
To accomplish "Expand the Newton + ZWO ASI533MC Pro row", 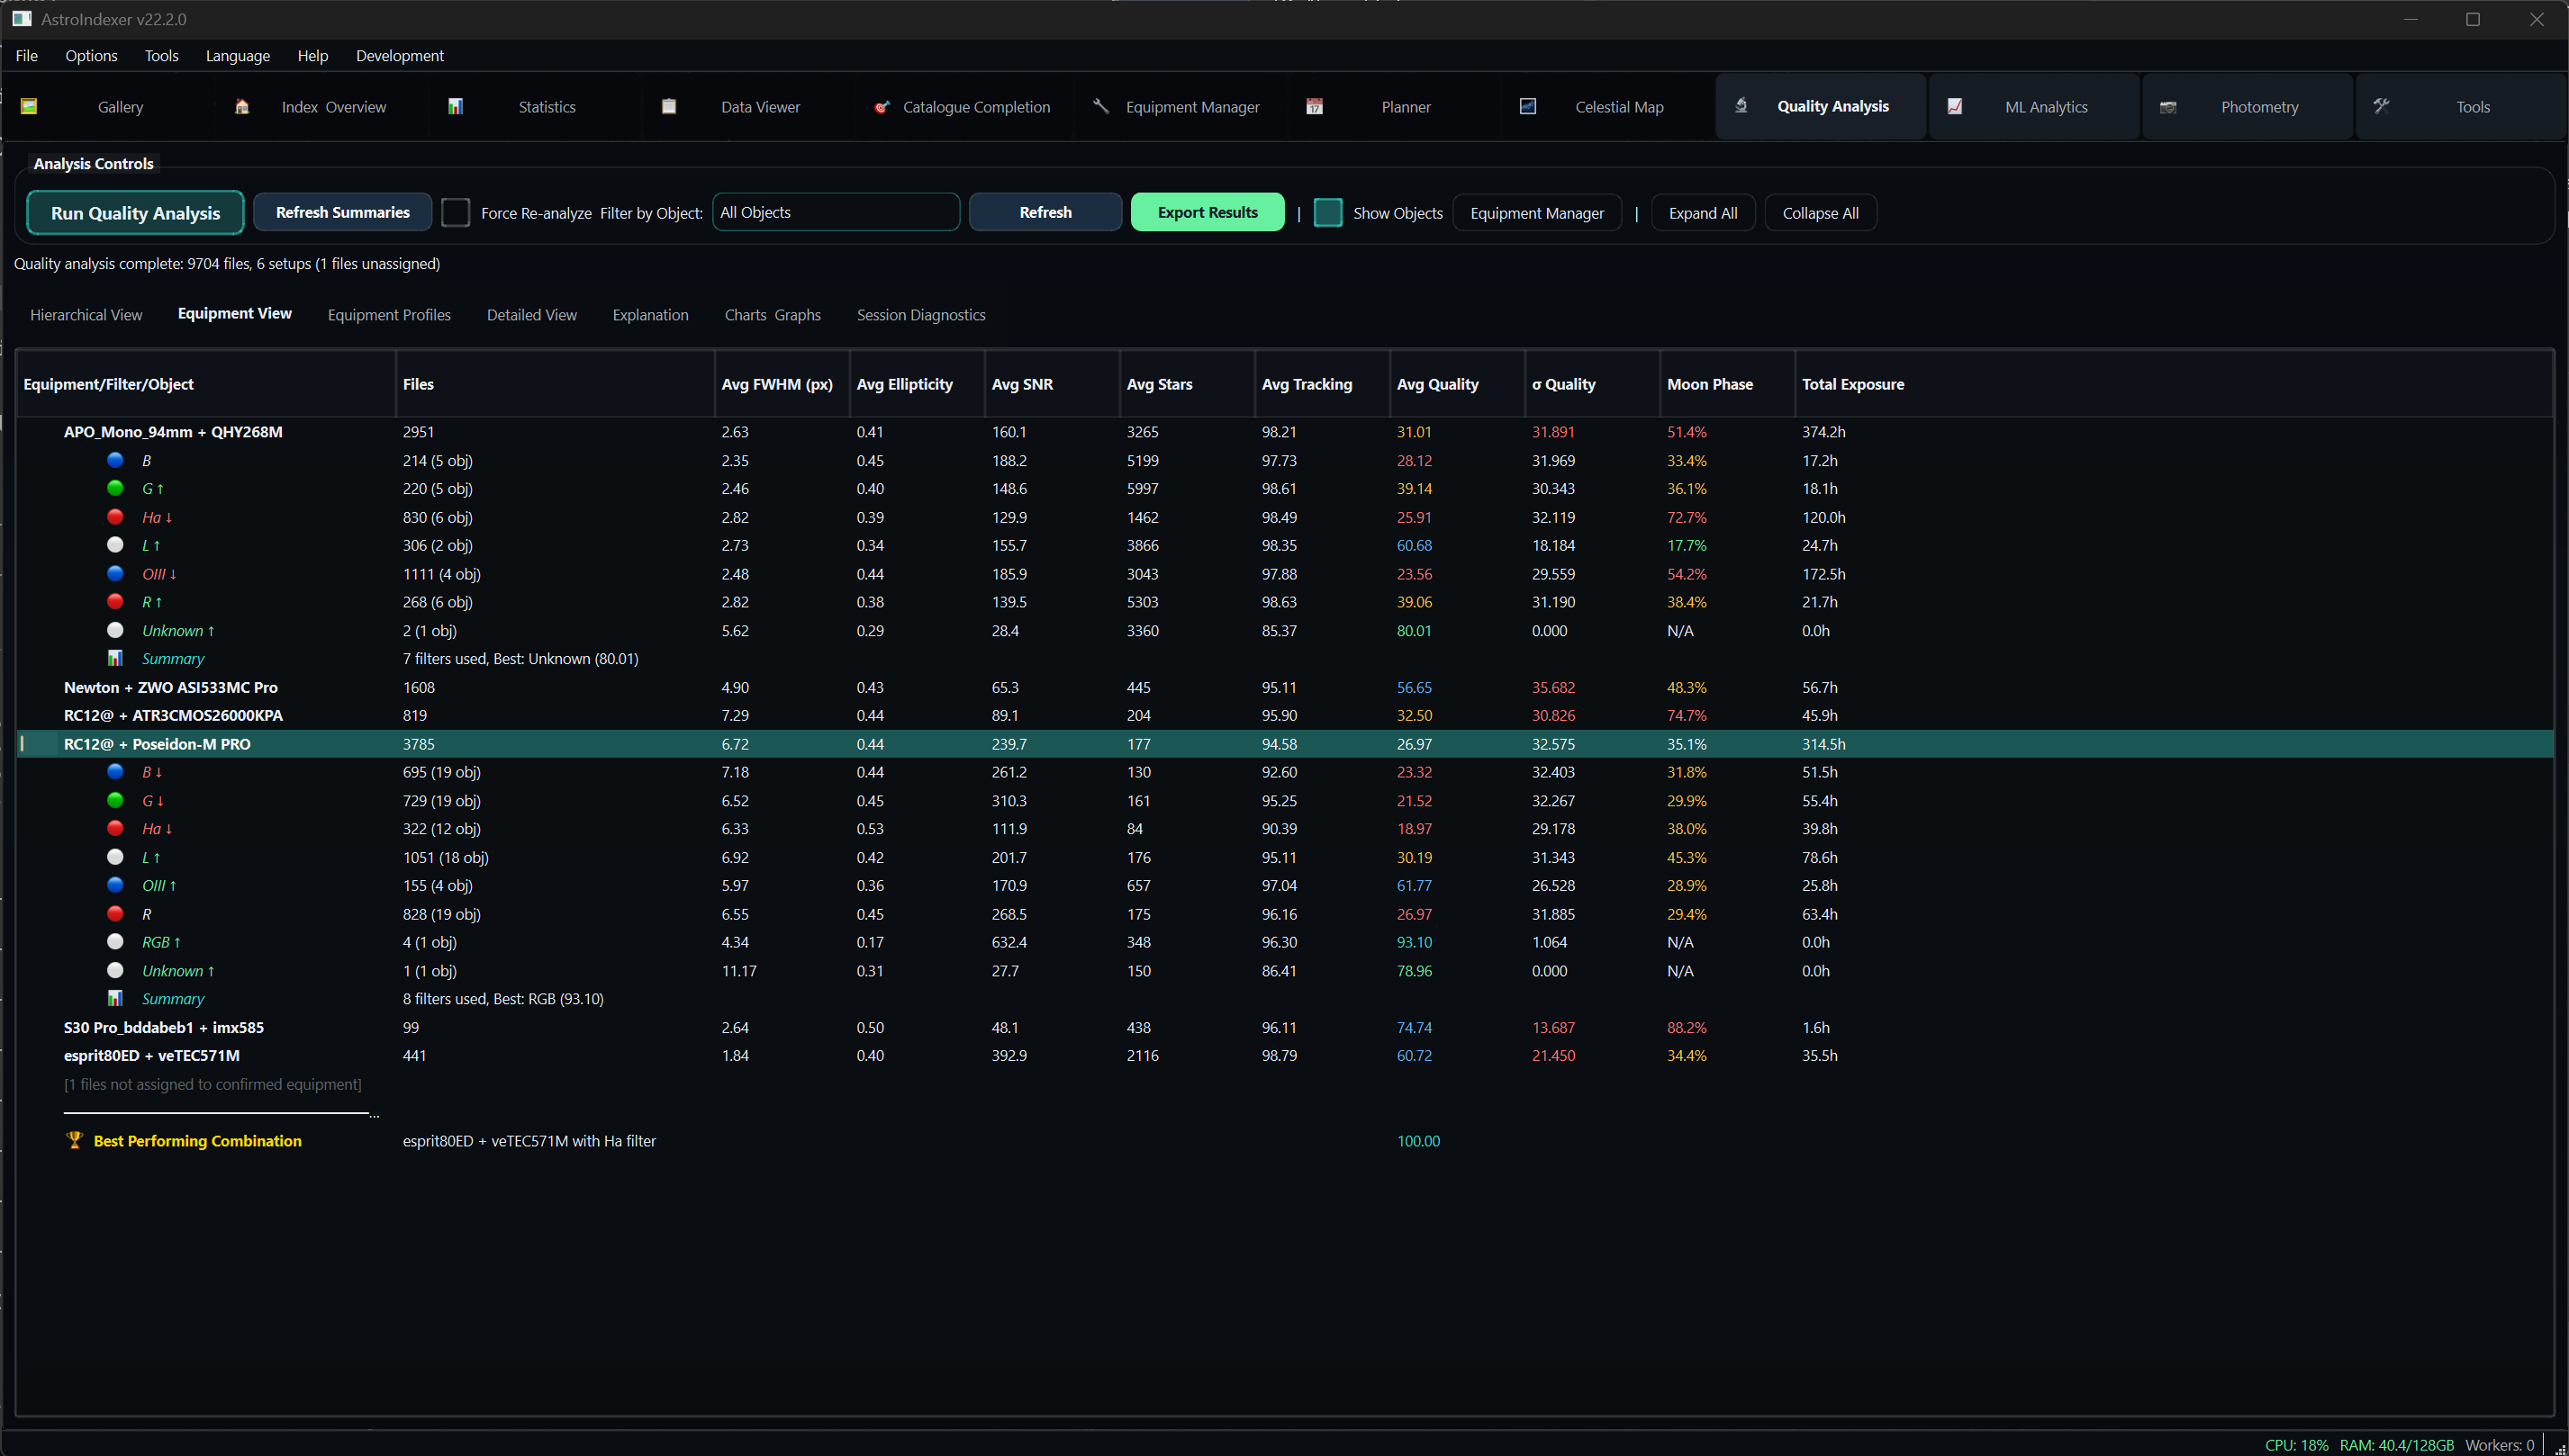I will point(170,687).
